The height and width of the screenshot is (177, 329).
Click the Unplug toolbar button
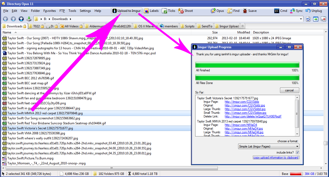tap(314, 11)
